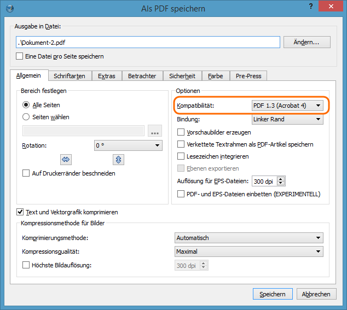Expand the Bindung dropdown
Image resolution: width=347 pixels, height=310 pixels.
point(287,119)
